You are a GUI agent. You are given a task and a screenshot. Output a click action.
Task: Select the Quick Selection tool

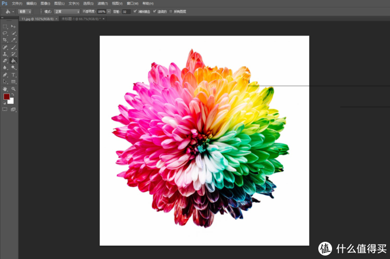click(x=13, y=33)
